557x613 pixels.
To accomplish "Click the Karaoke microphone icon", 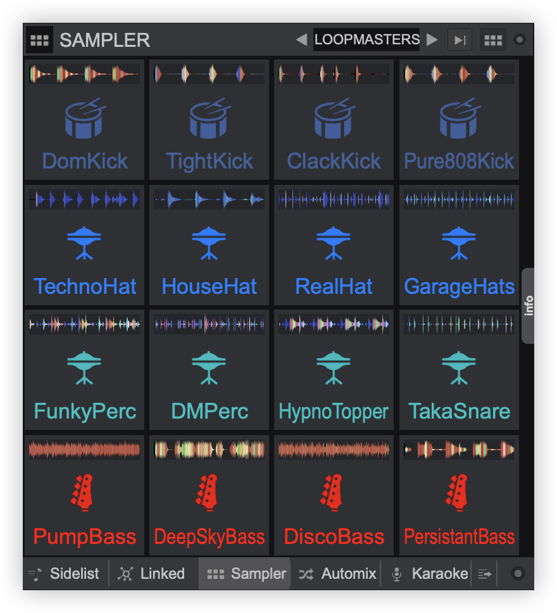I will coord(396,573).
